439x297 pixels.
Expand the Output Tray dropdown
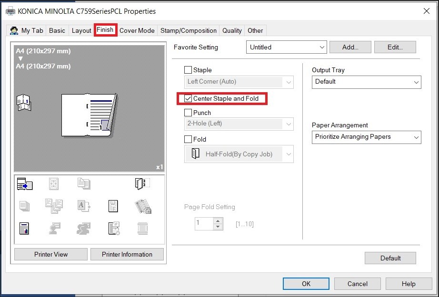tap(366, 82)
